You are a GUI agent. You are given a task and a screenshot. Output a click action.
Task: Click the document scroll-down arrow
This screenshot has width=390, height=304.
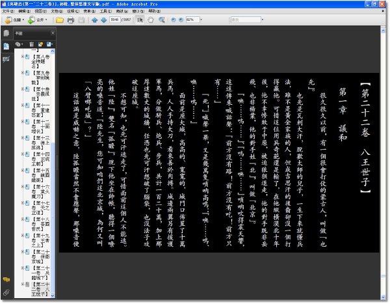coord(383,297)
